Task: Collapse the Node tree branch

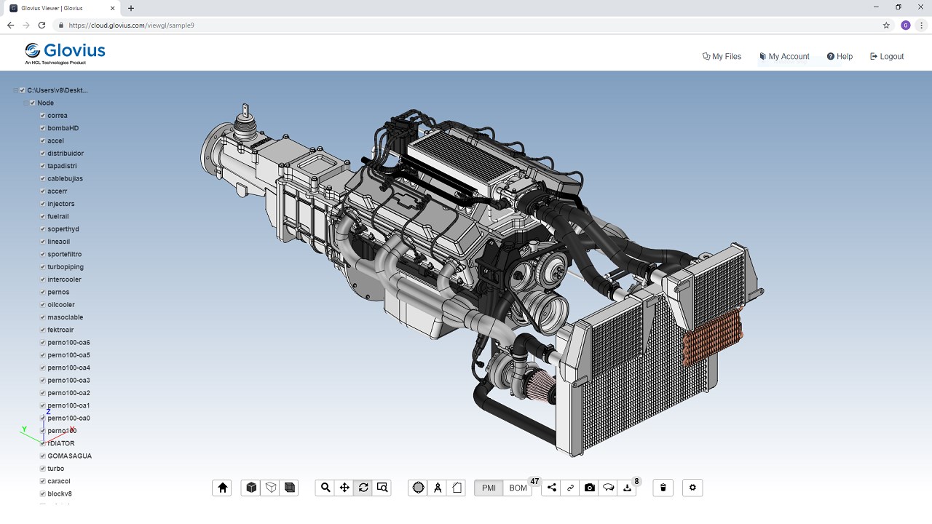Action: [x=26, y=103]
